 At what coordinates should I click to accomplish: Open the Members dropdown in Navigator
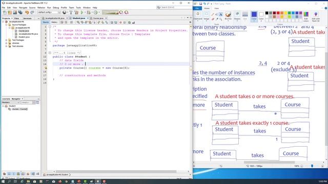(11, 102)
